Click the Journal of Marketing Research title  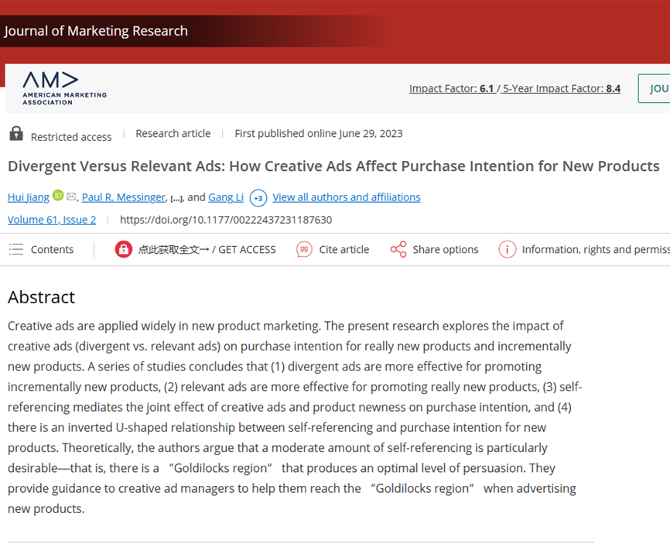(96, 31)
